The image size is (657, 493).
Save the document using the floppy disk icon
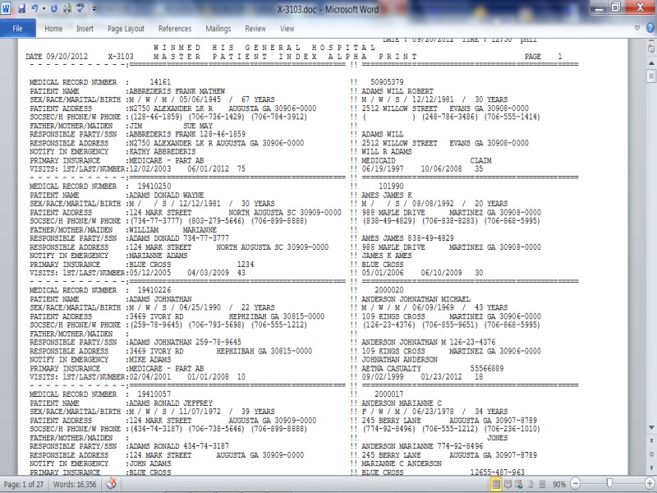point(21,8)
